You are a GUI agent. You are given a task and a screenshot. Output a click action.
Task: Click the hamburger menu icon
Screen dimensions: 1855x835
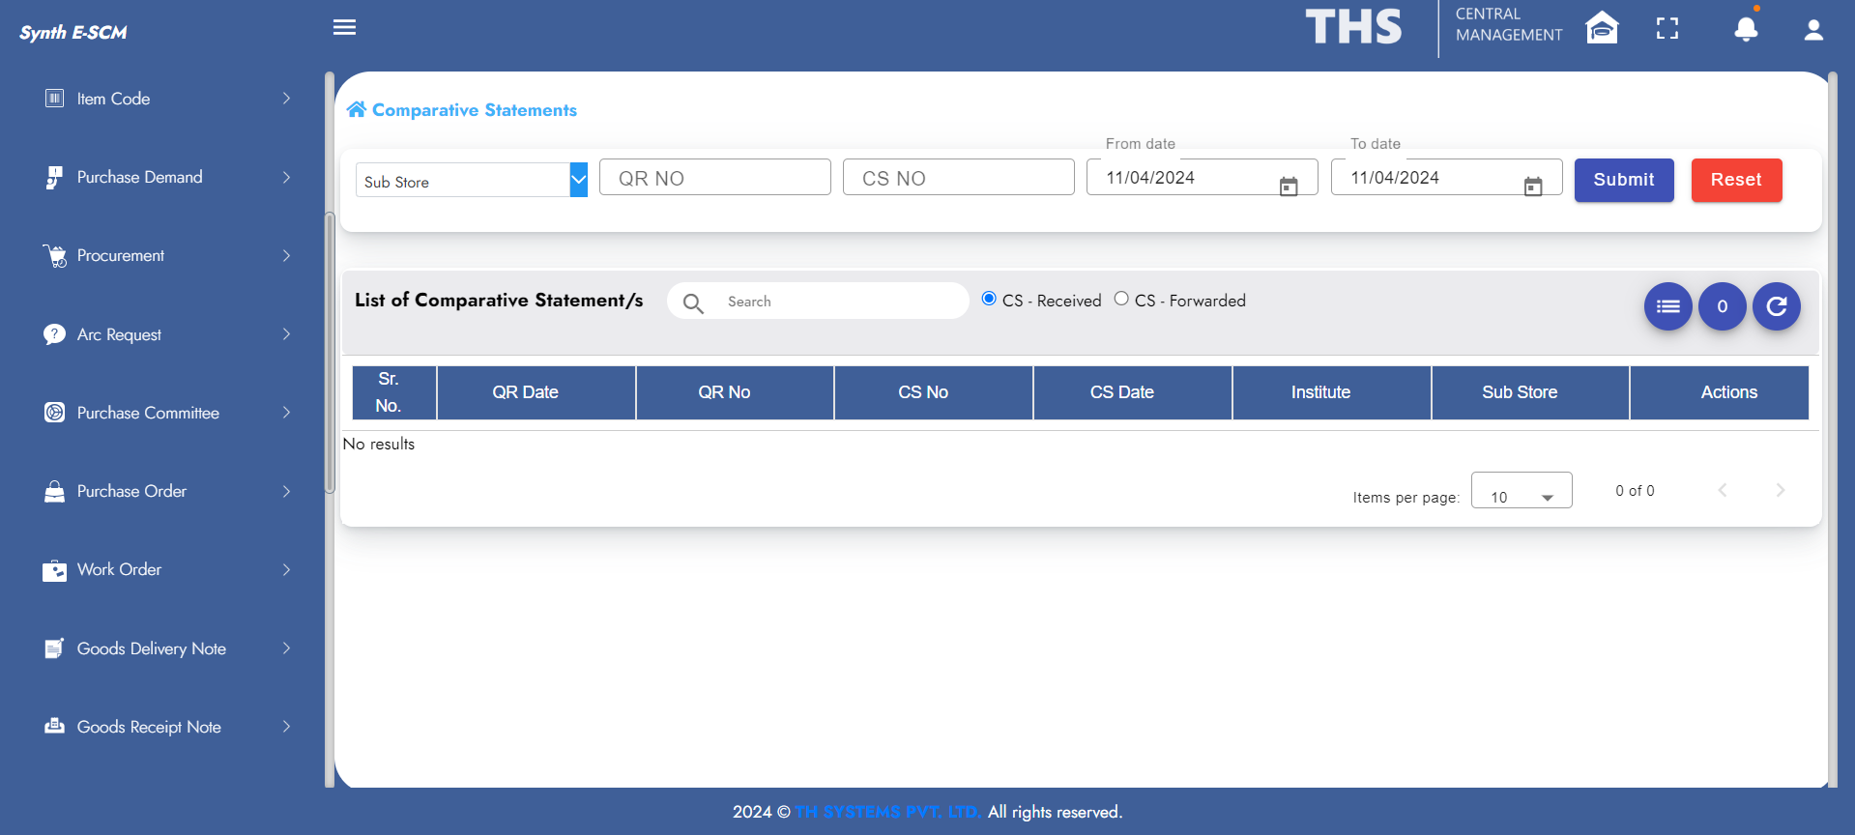pos(344,27)
